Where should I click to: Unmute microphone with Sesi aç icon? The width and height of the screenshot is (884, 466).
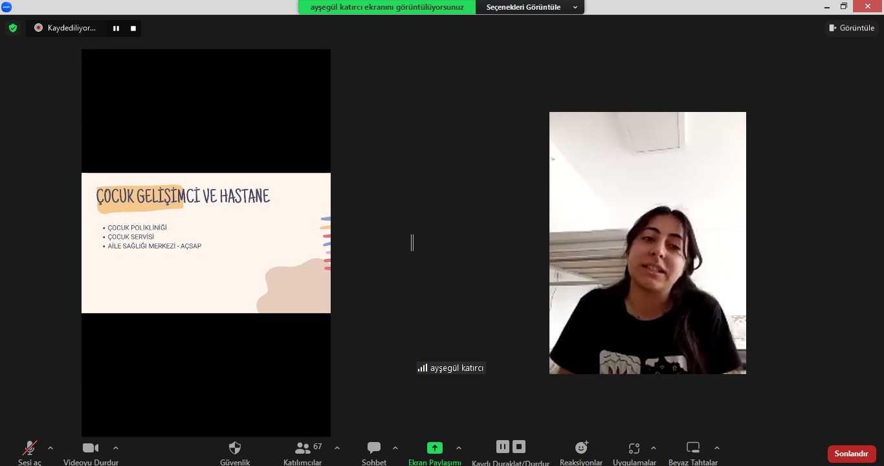click(x=30, y=449)
